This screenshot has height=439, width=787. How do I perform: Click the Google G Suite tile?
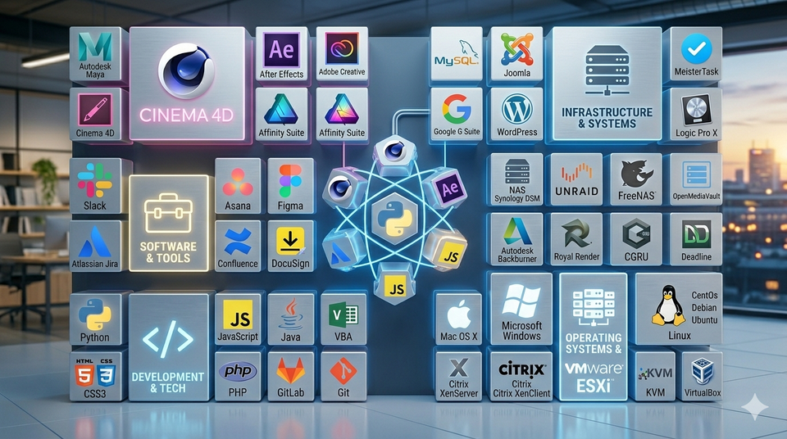pyautogui.click(x=457, y=115)
